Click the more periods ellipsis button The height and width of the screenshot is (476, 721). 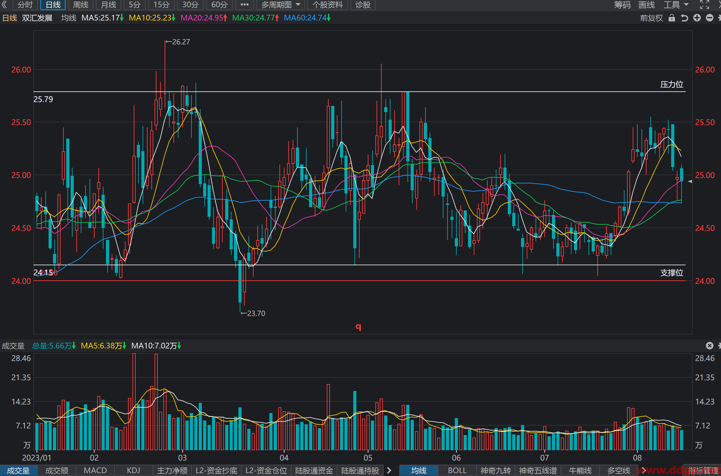[244, 5]
